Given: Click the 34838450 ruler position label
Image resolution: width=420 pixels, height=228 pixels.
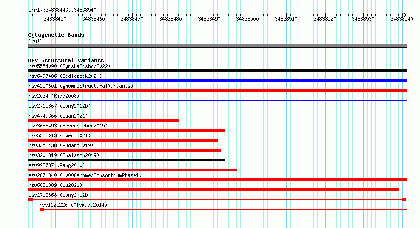Looking at the screenshot, I should [x=55, y=19].
